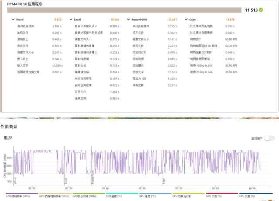Click the Edge section heading
This screenshot has width=279, height=201.
193,20
